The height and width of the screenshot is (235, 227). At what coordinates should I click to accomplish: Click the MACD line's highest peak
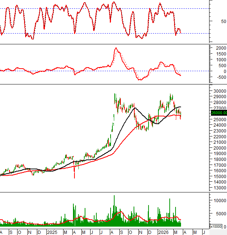[116, 48]
